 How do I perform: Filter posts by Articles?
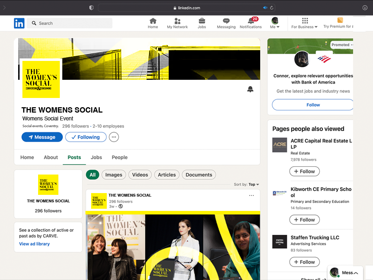coord(167,175)
